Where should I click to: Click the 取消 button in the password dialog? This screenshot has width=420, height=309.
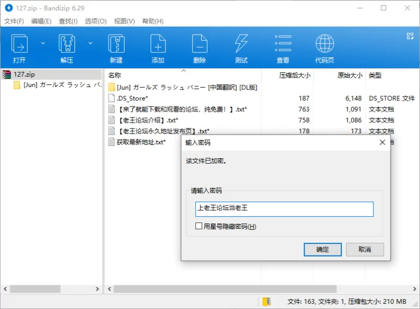click(365, 249)
